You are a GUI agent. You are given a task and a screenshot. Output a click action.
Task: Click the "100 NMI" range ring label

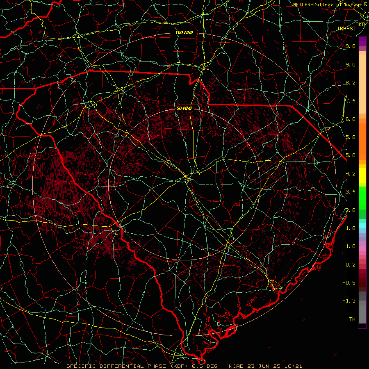coord(184,32)
